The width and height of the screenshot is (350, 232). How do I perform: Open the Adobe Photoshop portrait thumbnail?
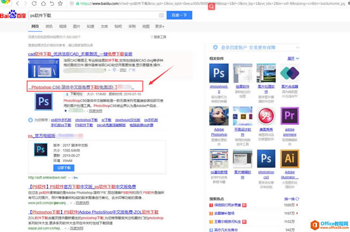[219, 116]
